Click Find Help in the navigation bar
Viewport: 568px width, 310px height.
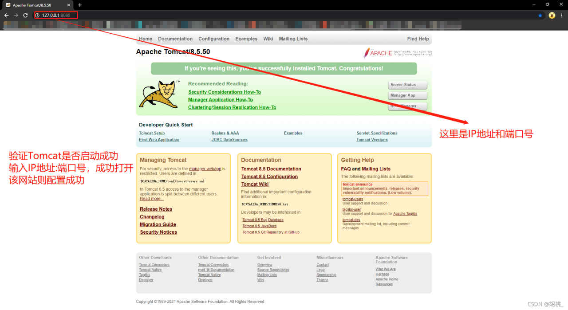click(x=418, y=39)
